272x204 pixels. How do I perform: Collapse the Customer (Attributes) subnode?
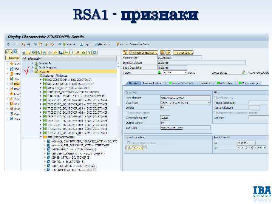coord(37,76)
